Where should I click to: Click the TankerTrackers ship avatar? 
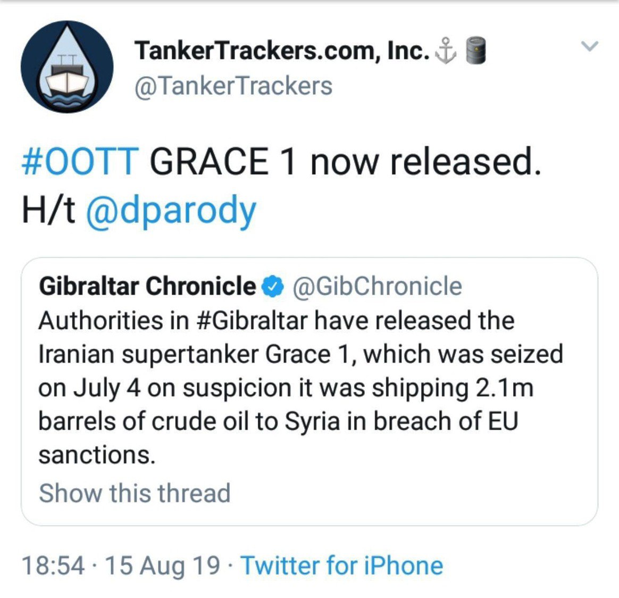[x=67, y=67]
